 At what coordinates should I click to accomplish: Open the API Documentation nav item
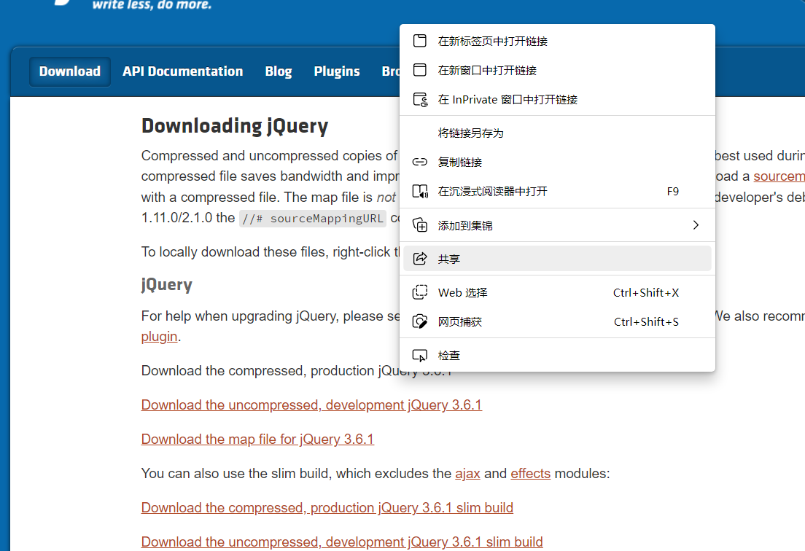(183, 71)
